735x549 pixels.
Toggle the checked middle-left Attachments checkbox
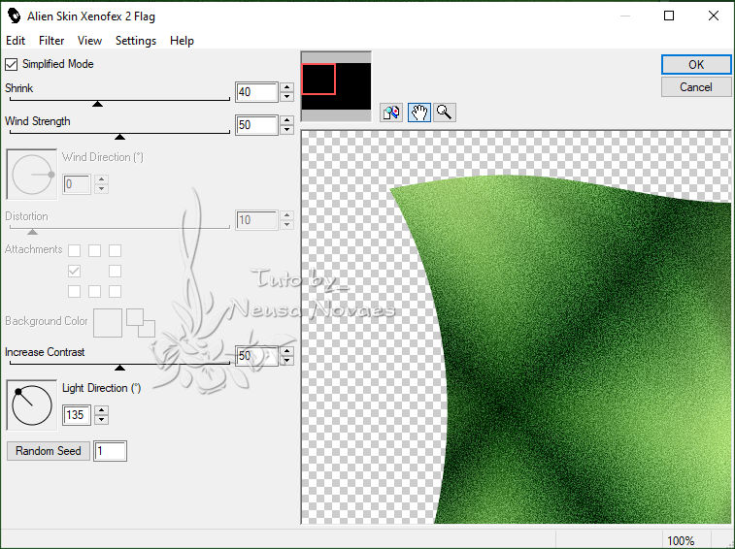[x=74, y=271]
